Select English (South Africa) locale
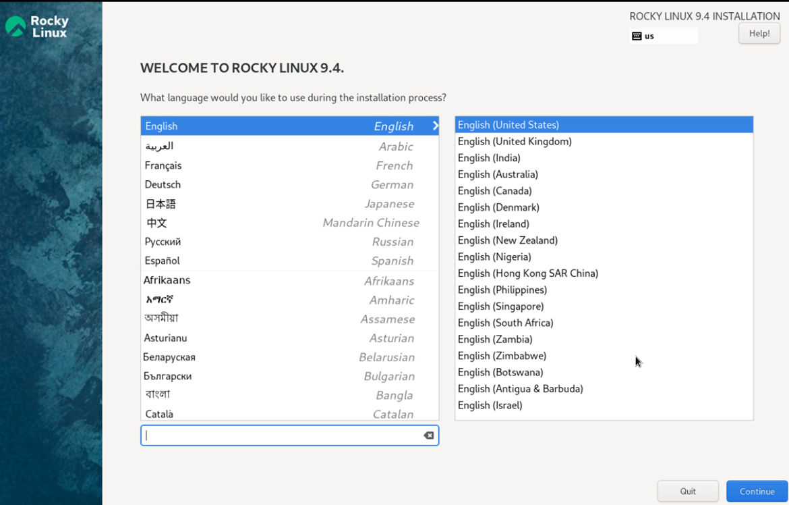This screenshot has height=505, width=789. 604,323
